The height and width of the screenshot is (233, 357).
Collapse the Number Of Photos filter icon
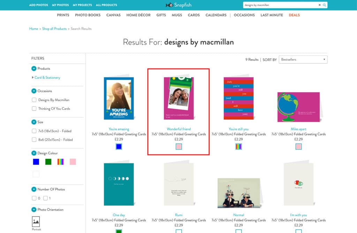click(x=34, y=189)
